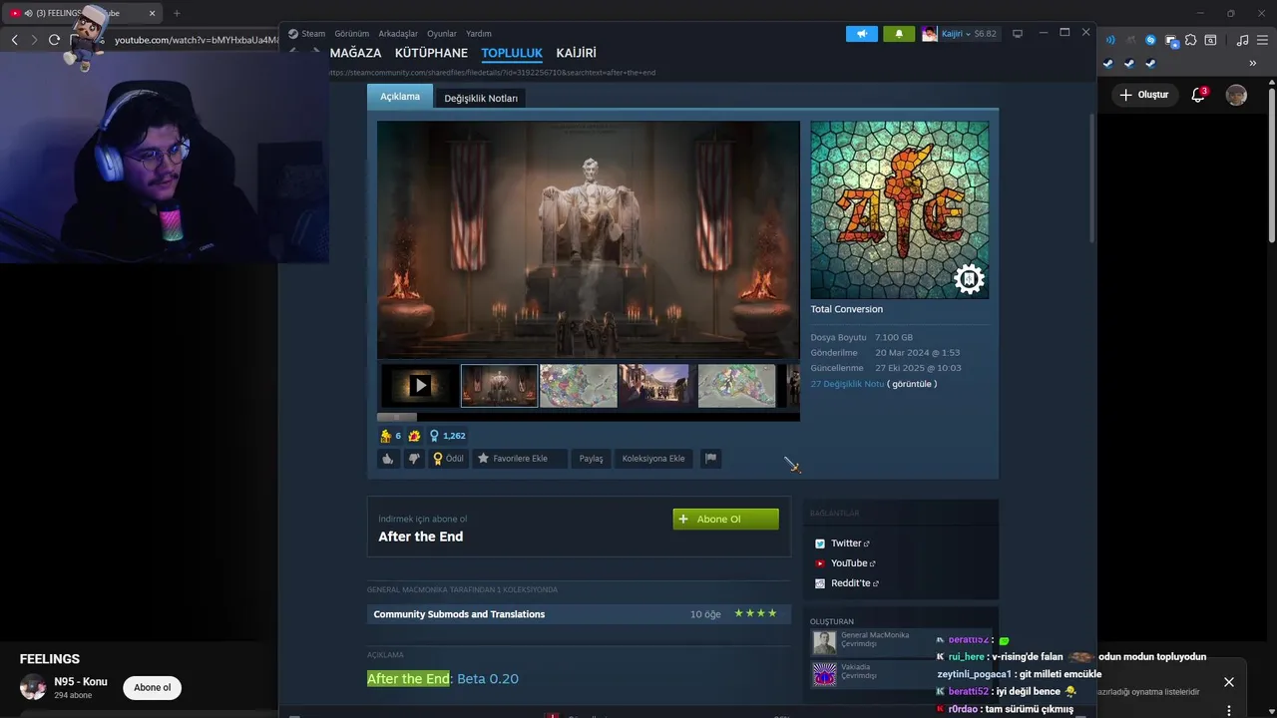Image resolution: width=1277 pixels, height=718 pixels.
Task: Go to TOPLULUK section
Action: coord(512,53)
